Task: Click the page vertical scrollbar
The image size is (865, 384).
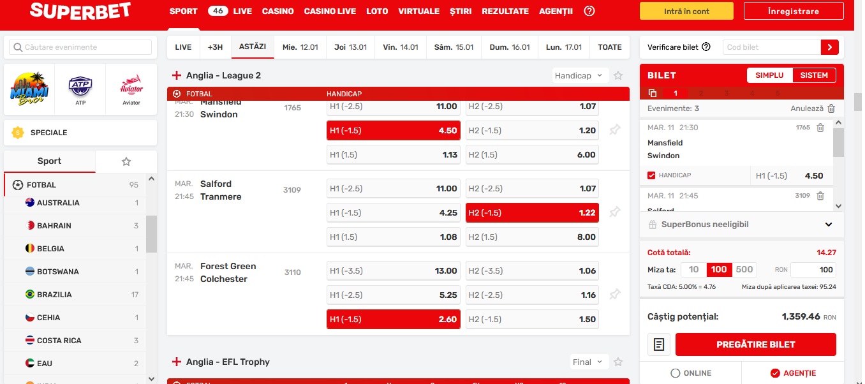Action: point(858,102)
